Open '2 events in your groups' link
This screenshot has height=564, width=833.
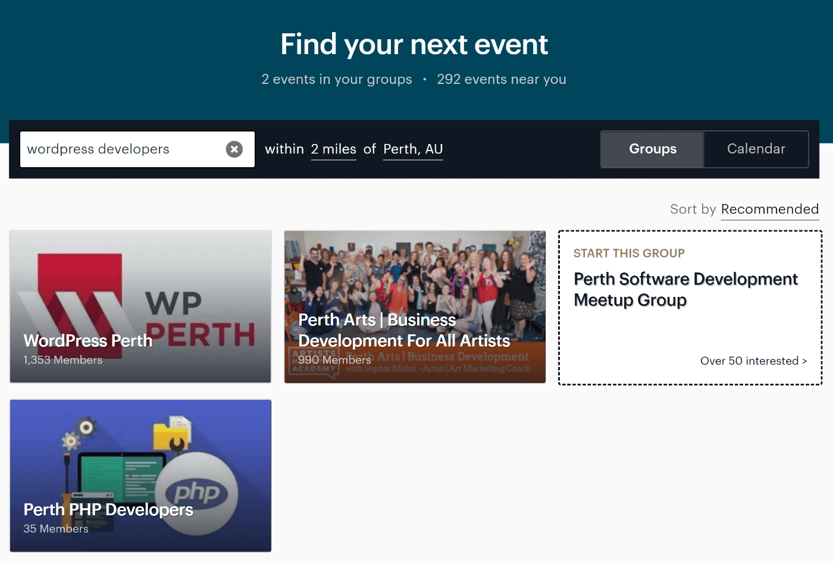click(337, 79)
